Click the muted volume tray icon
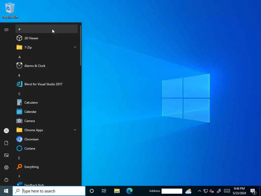 tap(212, 191)
